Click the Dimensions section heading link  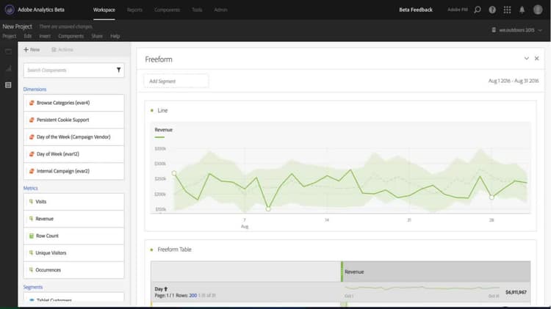tap(35, 90)
